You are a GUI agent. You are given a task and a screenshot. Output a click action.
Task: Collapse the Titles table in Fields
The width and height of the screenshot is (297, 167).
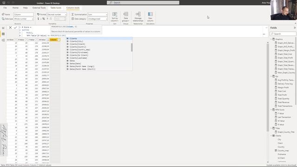point(271,128)
